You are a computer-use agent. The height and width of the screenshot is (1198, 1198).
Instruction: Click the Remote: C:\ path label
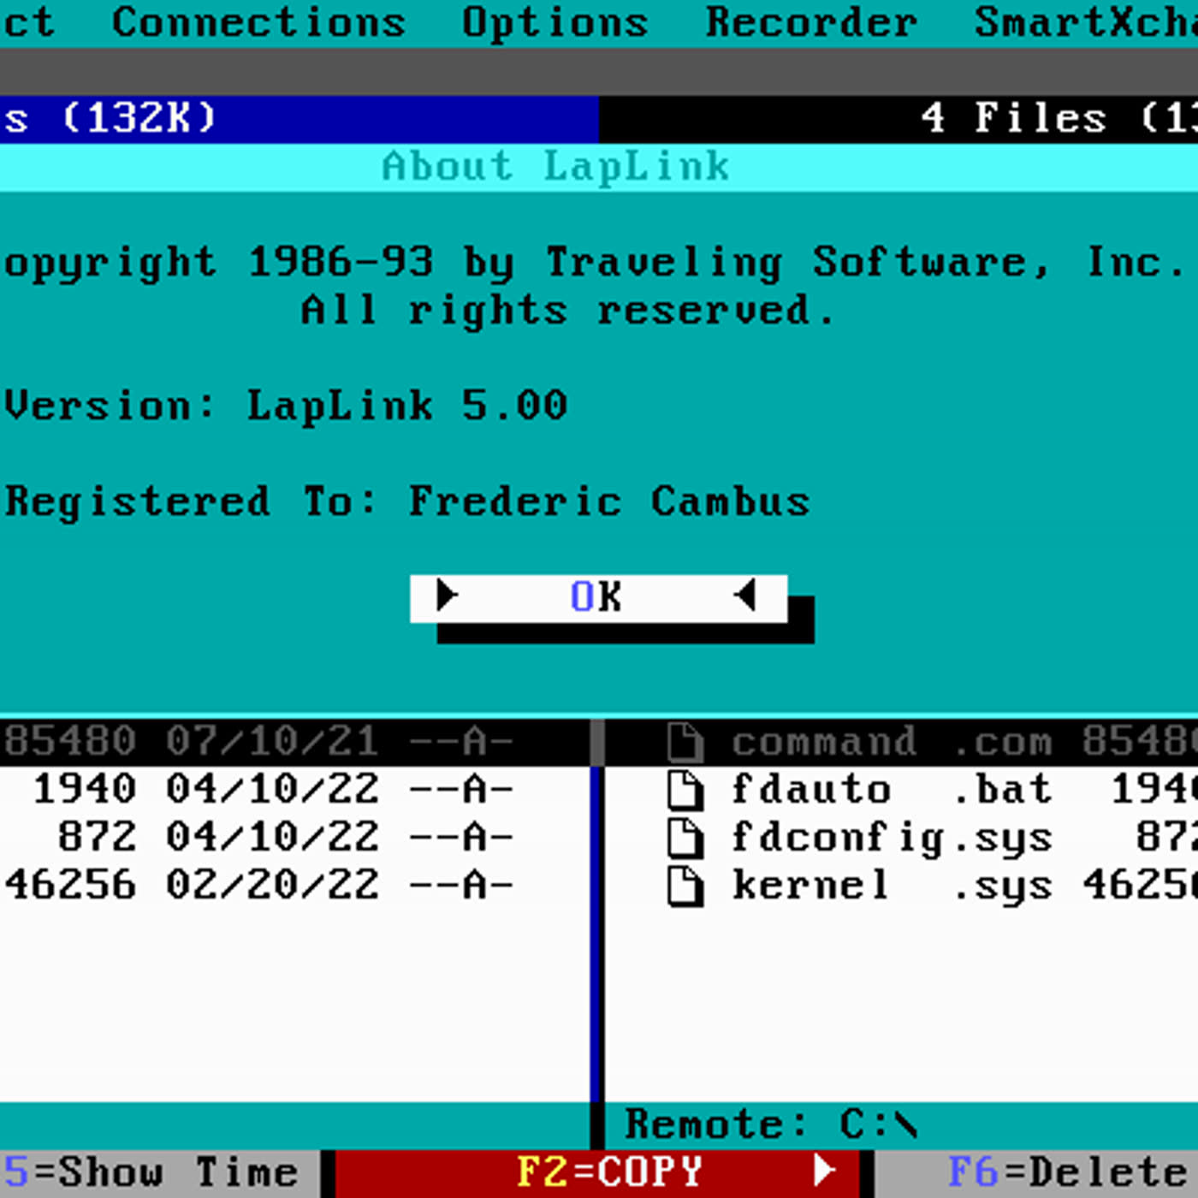pyautogui.click(x=772, y=1124)
